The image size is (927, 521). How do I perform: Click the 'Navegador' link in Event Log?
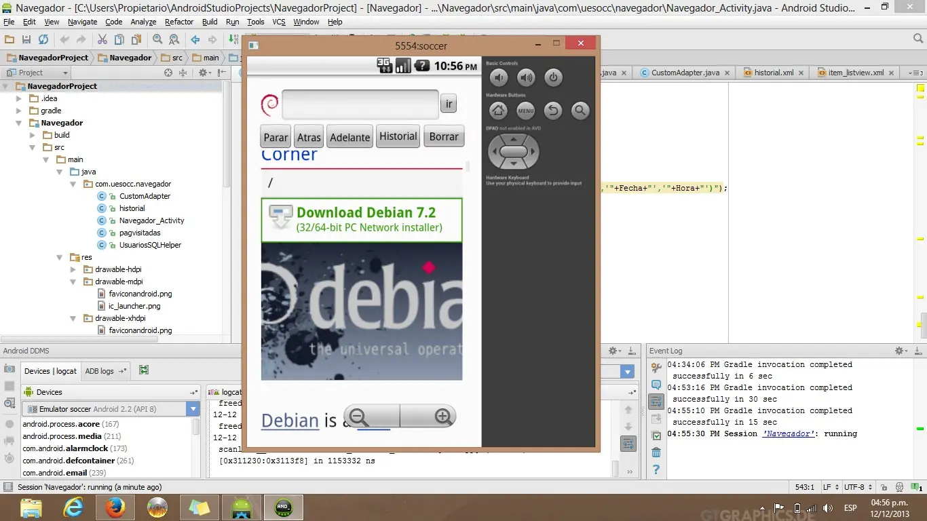788,433
